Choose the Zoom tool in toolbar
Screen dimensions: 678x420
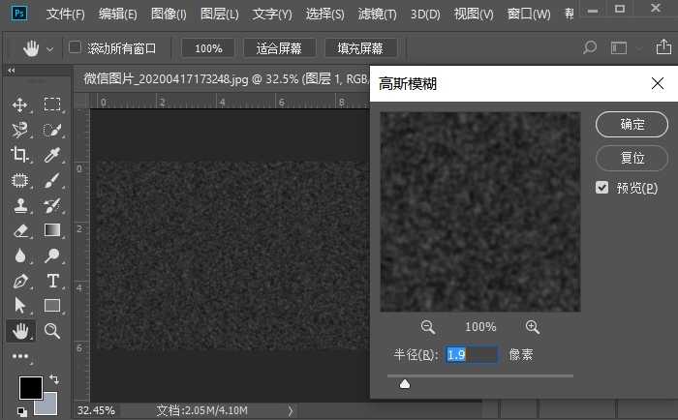(x=52, y=331)
